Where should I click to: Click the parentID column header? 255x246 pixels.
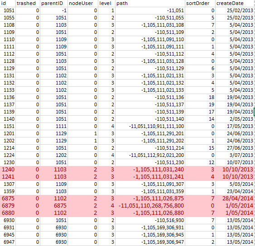(54, 4)
